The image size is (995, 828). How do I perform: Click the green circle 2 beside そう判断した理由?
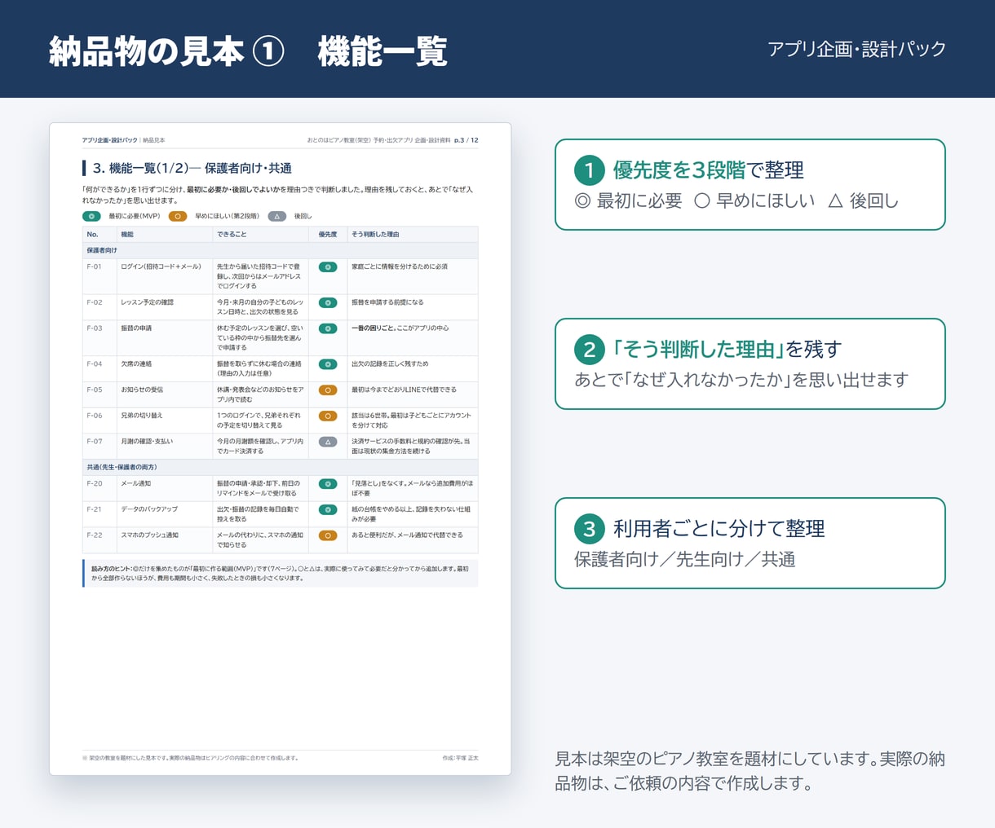click(x=589, y=350)
